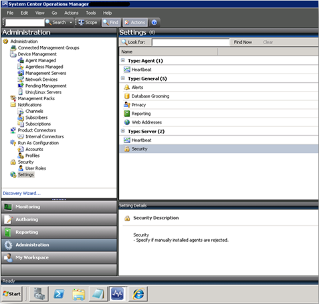Collapse the Type: Server group

click(x=123, y=131)
